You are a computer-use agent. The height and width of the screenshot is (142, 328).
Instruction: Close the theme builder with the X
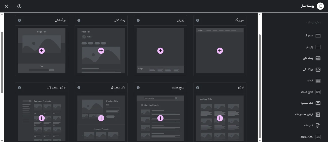[6, 6]
